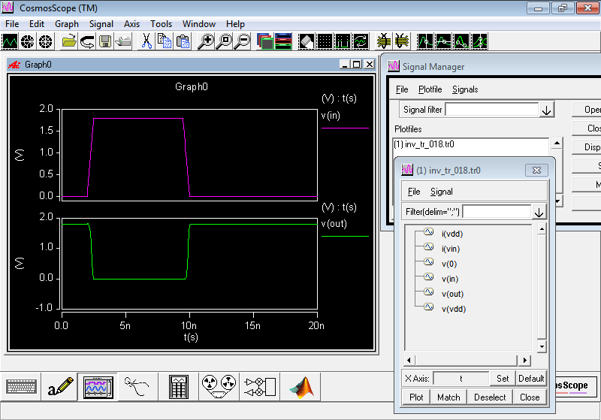Click the eraser clear graph icon
The image size is (601, 420).
(306, 41)
